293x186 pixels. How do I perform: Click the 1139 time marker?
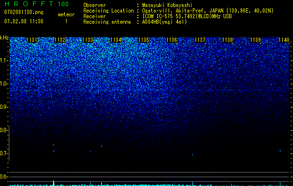255,40
